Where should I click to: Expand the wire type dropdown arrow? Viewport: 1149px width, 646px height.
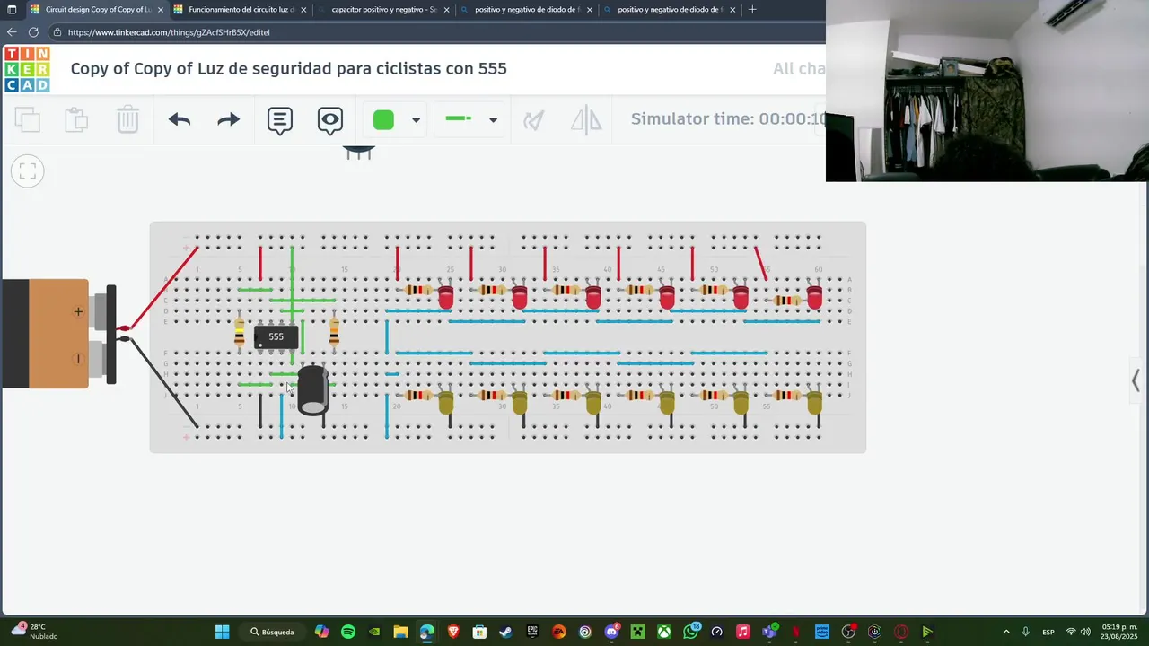click(493, 119)
